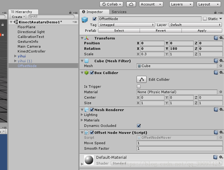
Task: Switch to the Services tab
Action: pos(119,12)
